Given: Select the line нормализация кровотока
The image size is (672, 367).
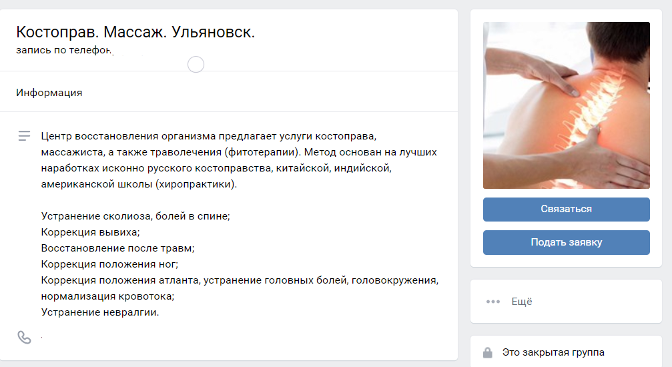Looking at the screenshot, I should (107, 296).
